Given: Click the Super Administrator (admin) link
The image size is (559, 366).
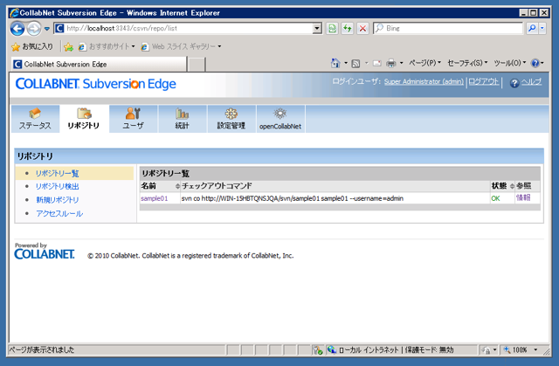Looking at the screenshot, I should [424, 81].
